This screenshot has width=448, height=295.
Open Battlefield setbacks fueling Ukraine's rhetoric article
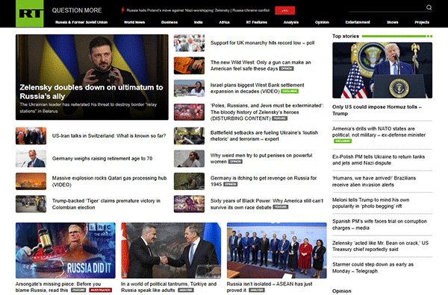coord(264,136)
